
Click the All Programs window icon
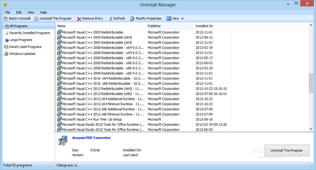tap(7, 26)
